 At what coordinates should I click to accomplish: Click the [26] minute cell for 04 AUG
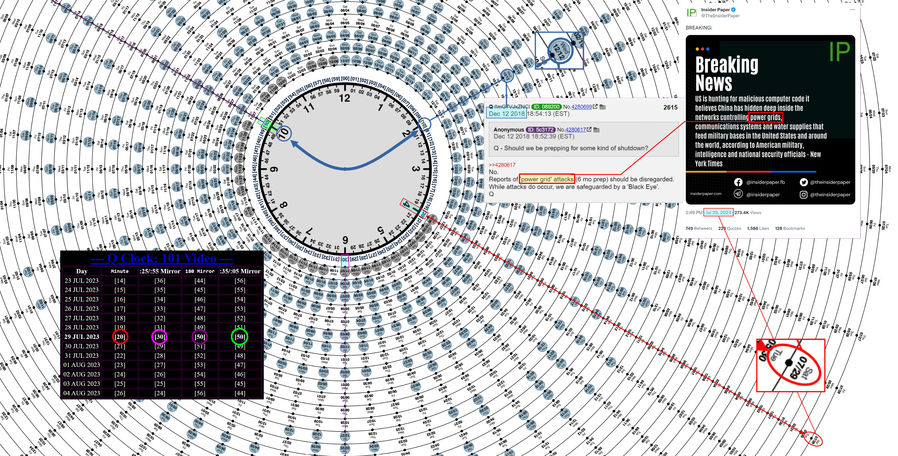tap(120, 393)
